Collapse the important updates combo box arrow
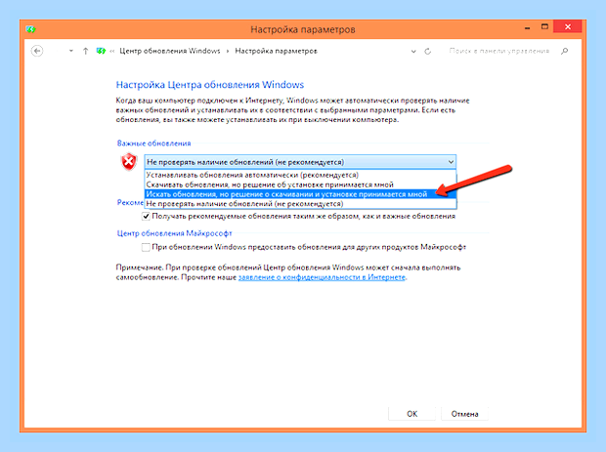This screenshot has width=606, height=452. point(451,162)
